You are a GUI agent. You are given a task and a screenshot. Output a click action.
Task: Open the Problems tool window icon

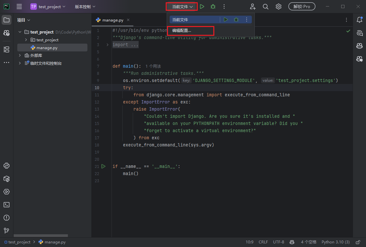click(7, 218)
